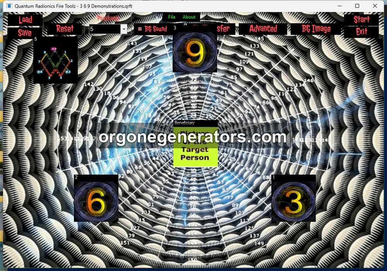This screenshot has width=387, height=271.
Task: Close the Quantum Radionics window
Action: click(375, 6)
